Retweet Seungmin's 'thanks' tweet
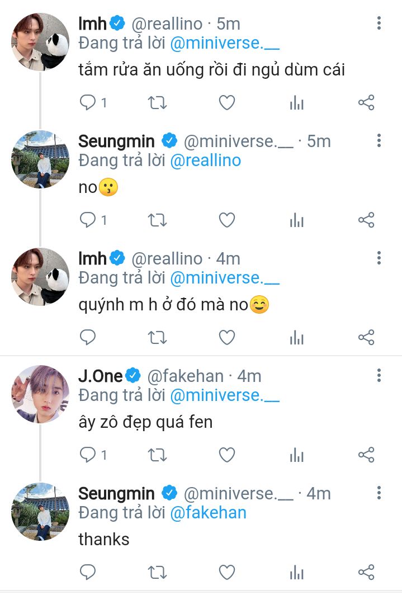Image resolution: width=402 pixels, height=595 pixels. (157, 572)
